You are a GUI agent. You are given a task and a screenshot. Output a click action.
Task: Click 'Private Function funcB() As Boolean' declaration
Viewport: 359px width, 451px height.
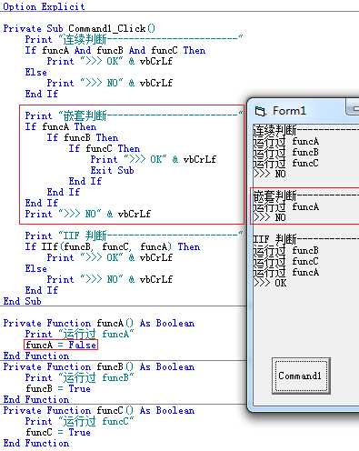click(x=99, y=366)
